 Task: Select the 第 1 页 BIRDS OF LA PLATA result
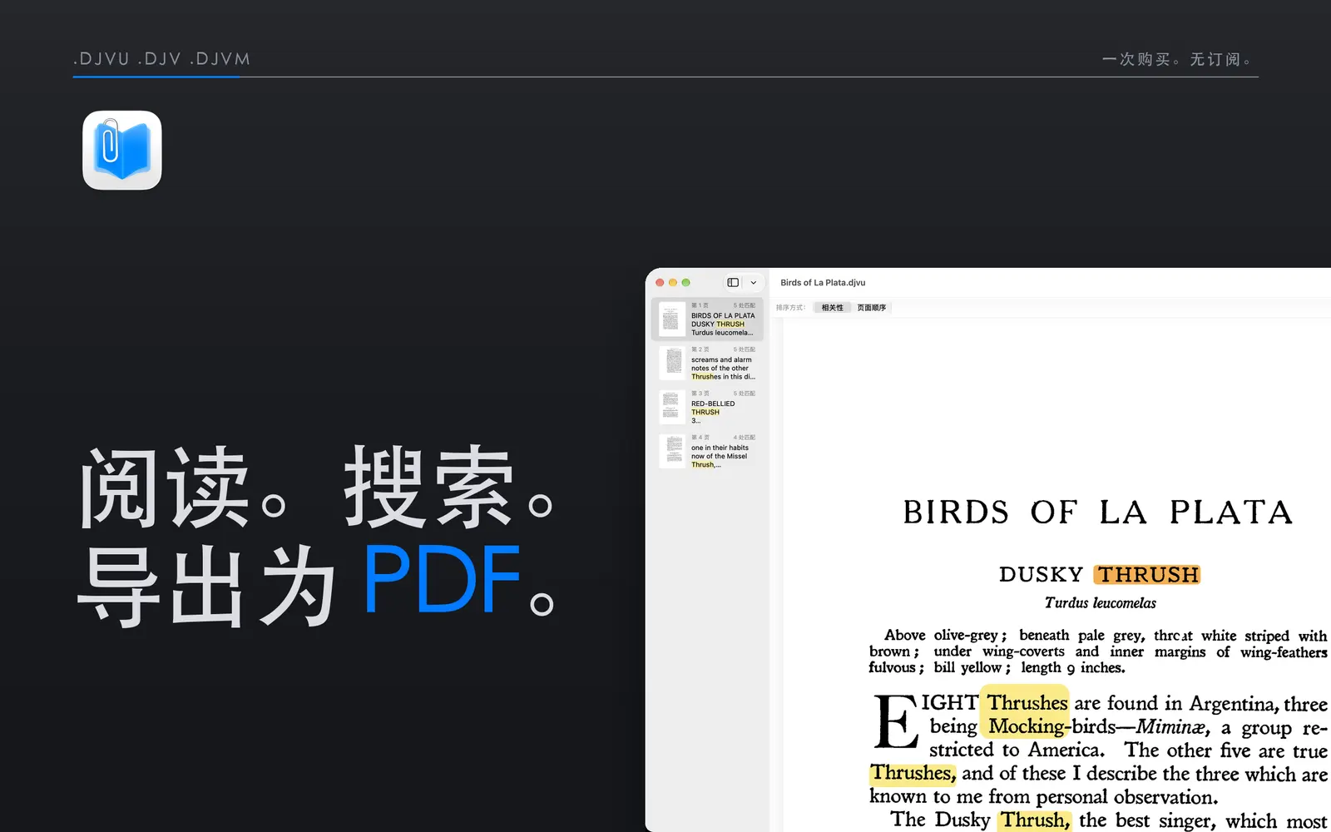point(706,319)
